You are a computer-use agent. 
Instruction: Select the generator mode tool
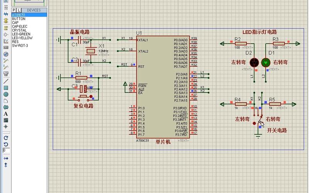pyautogui.click(x=6, y=54)
